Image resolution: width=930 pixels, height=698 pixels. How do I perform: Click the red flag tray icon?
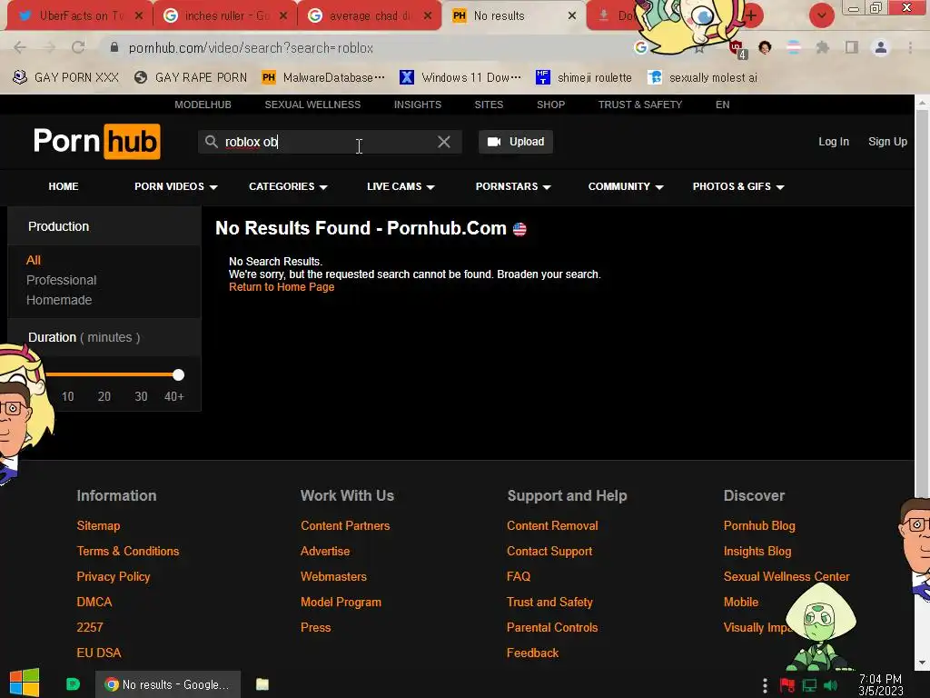[x=787, y=685]
